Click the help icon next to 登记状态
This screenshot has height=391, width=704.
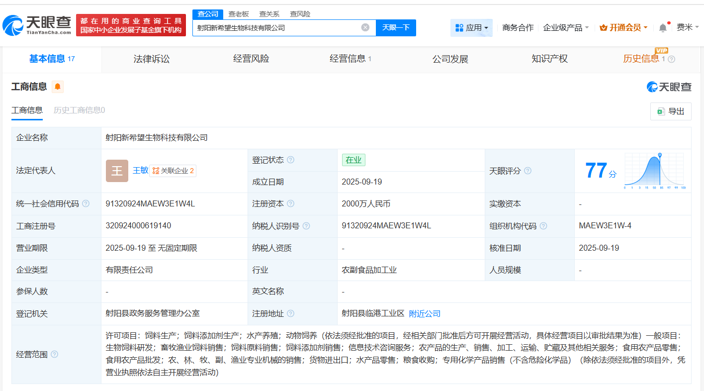pyautogui.click(x=290, y=160)
